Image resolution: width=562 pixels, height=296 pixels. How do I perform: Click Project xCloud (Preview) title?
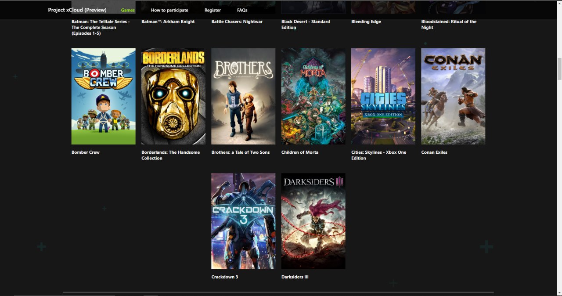coord(77,10)
